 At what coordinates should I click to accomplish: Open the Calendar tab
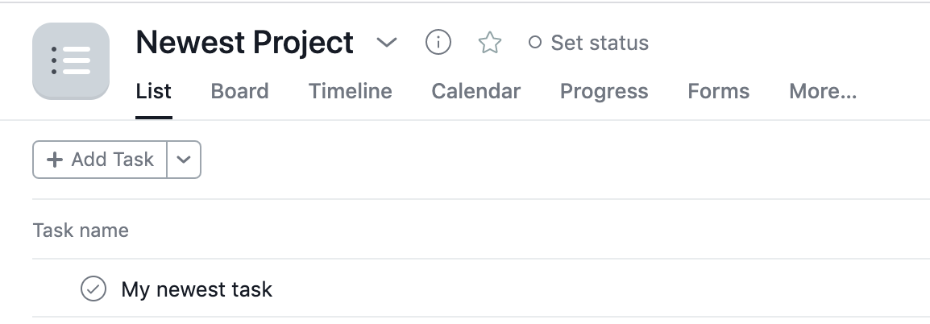[x=475, y=91]
